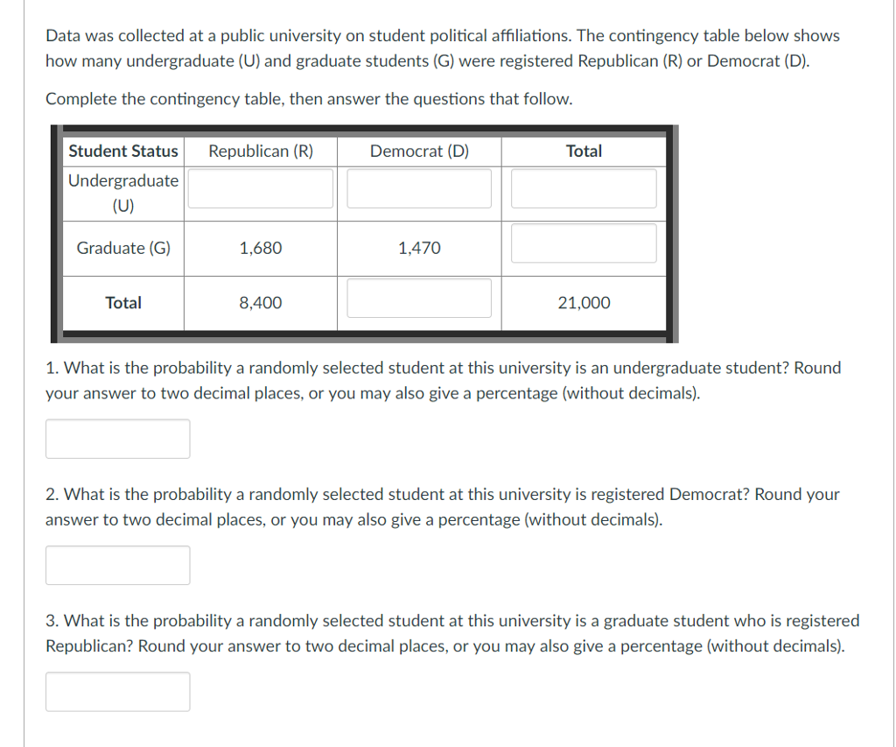Focus the answer box for question 2
The height and width of the screenshot is (747, 896).
tap(118, 566)
